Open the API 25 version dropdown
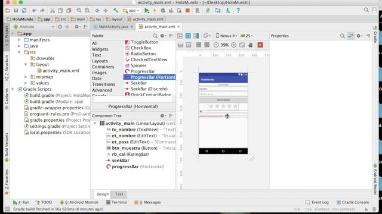 (x=247, y=36)
